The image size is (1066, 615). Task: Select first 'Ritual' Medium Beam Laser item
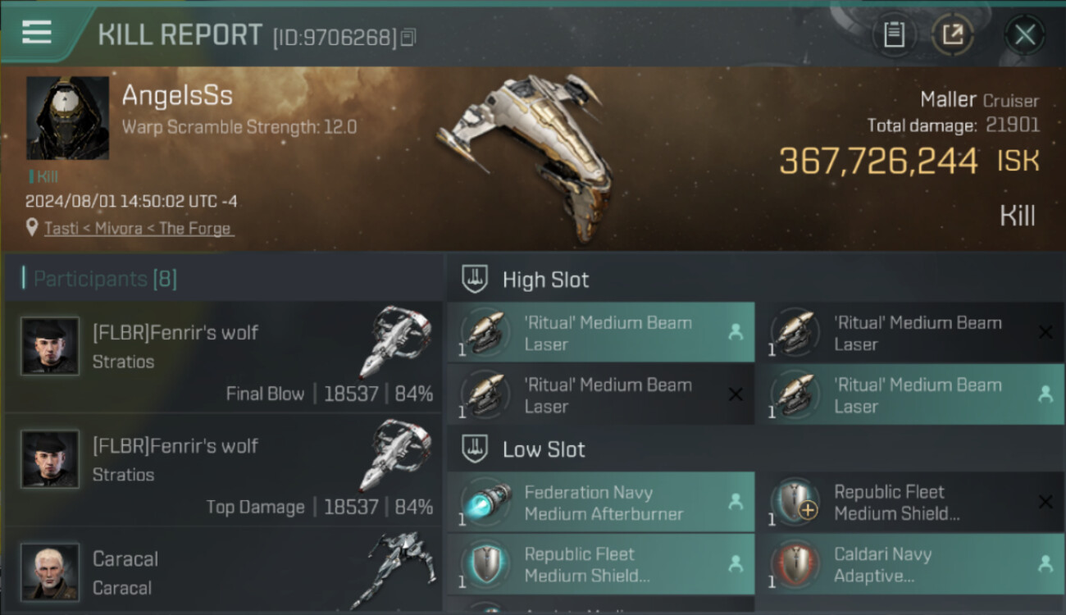coord(601,332)
